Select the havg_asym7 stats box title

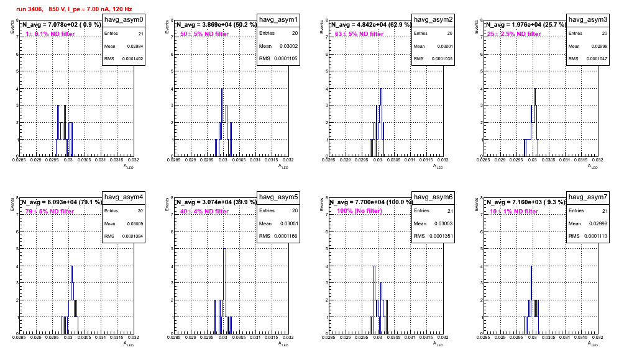588,197
